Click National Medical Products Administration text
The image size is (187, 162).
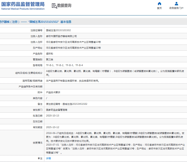(23, 9)
